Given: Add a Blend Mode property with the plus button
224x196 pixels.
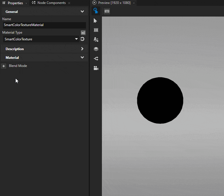Looking at the screenshot, I should pyautogui.click(x=4, y=66).
